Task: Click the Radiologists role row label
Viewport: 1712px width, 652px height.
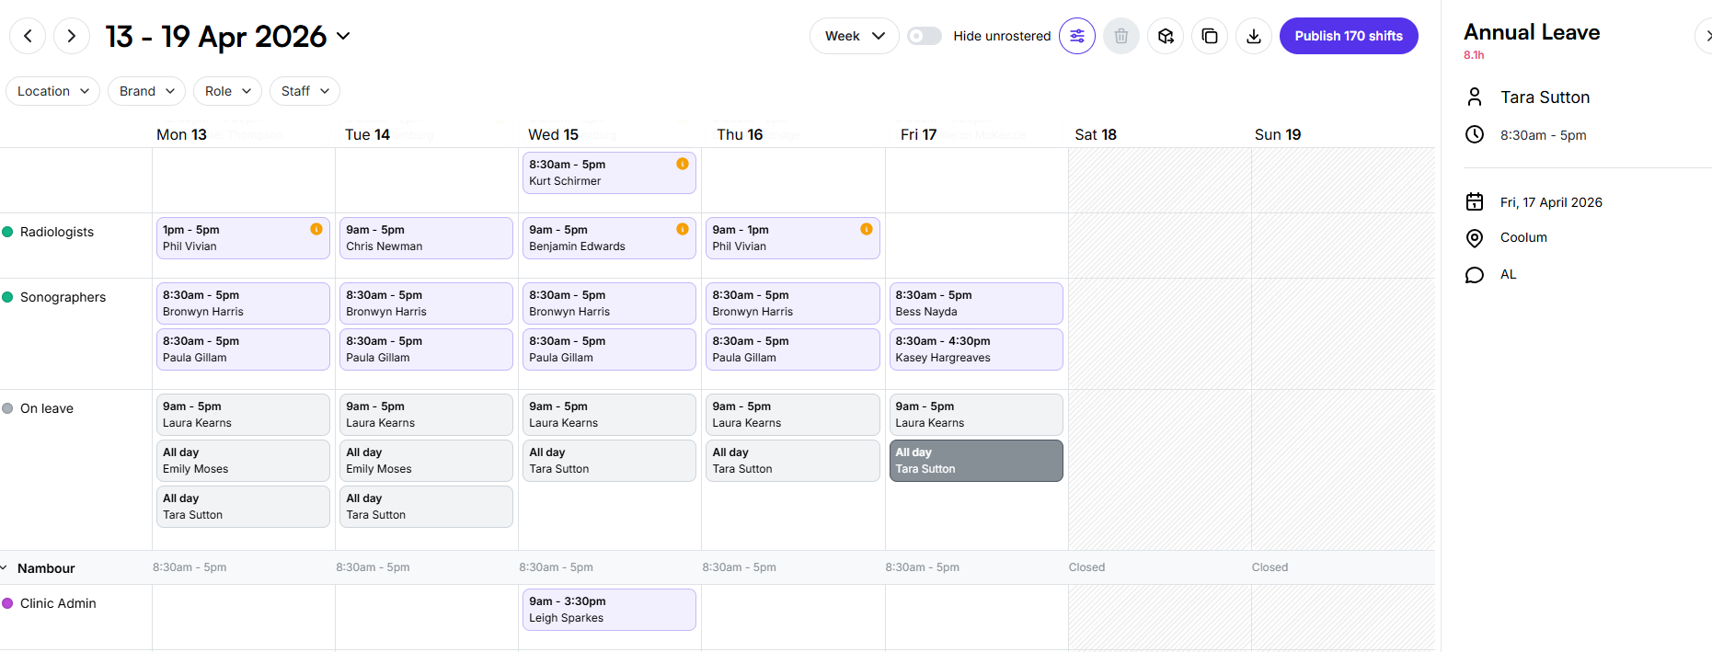Action: (x=57, y=232)
